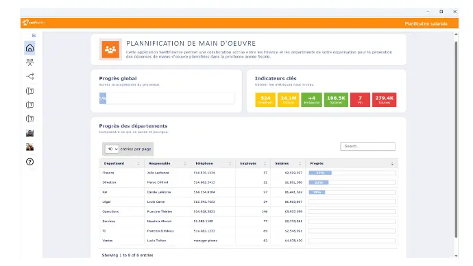The image size is (473, 266).
Task: Open the help question-mark icon
Action: tap(29, 162)
